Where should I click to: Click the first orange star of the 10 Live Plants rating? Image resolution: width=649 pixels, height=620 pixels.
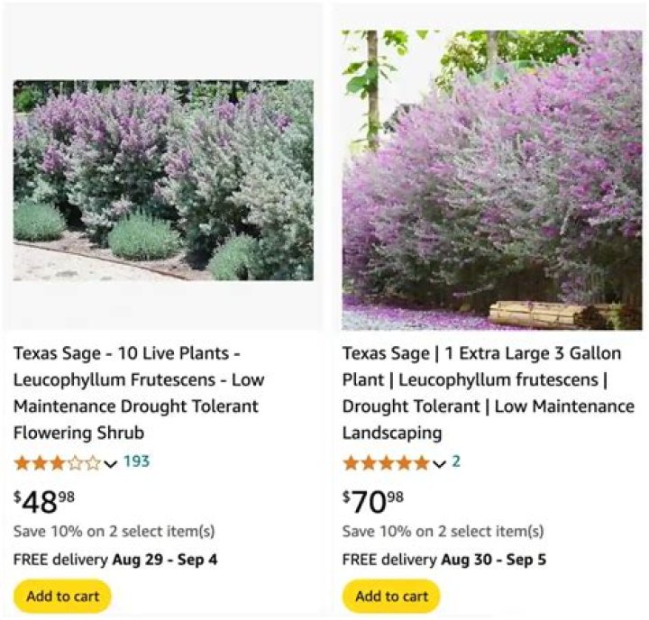pyautogui.click(x=22, y=463)
